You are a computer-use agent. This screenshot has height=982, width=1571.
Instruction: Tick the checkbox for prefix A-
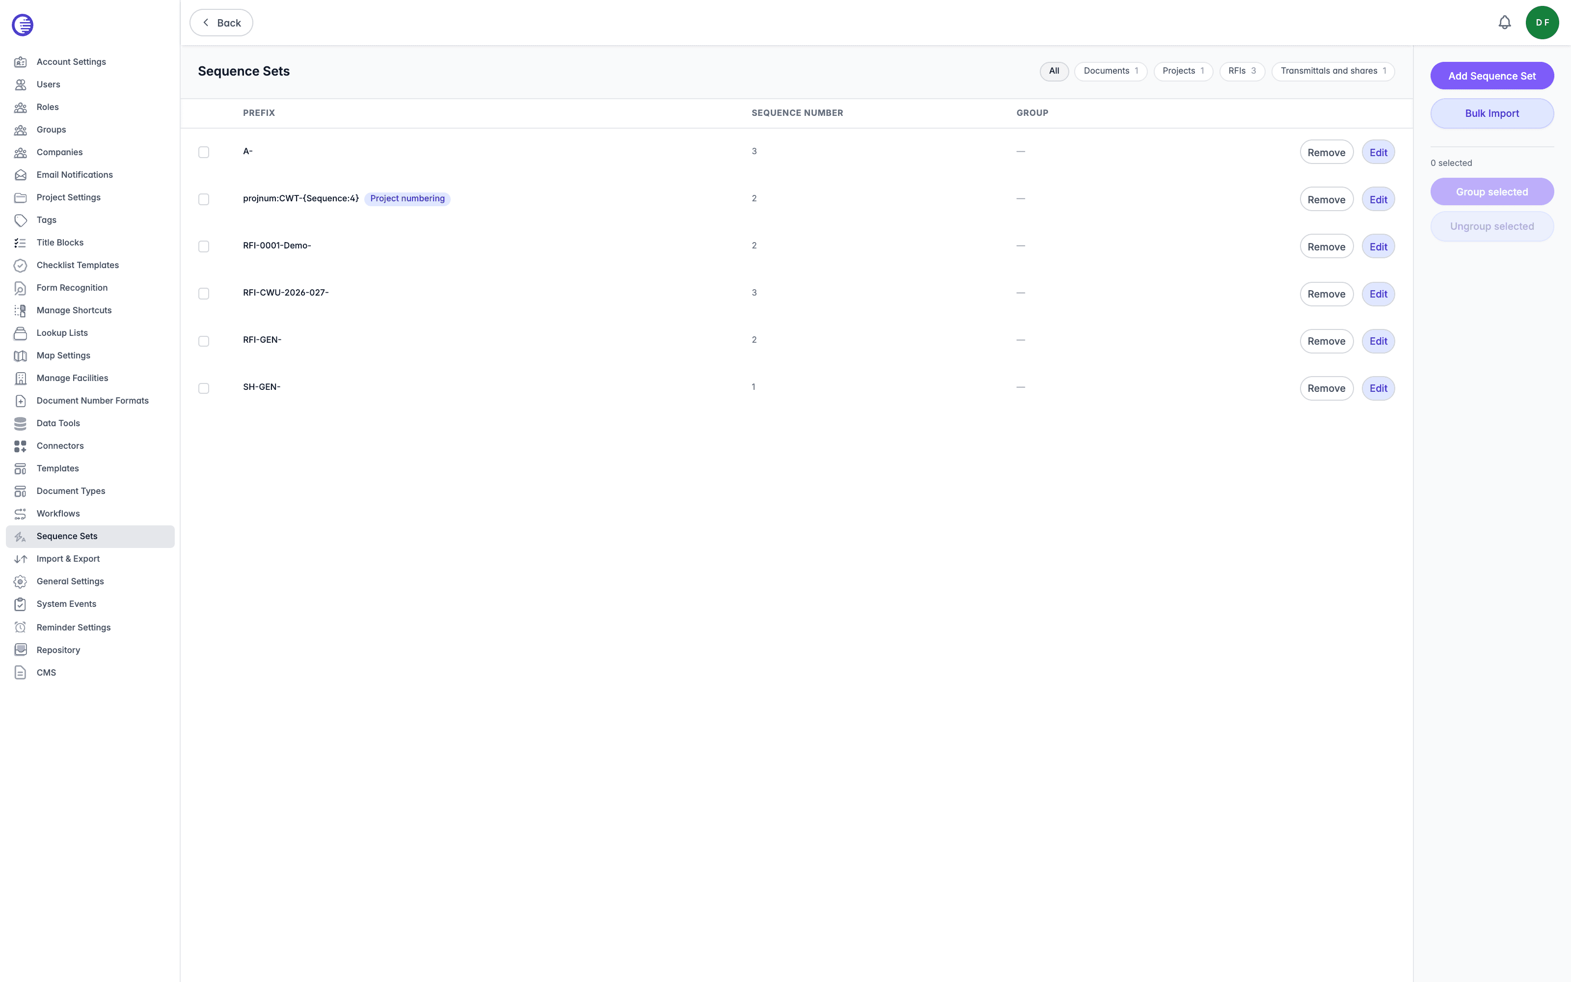tap(204, 152)
